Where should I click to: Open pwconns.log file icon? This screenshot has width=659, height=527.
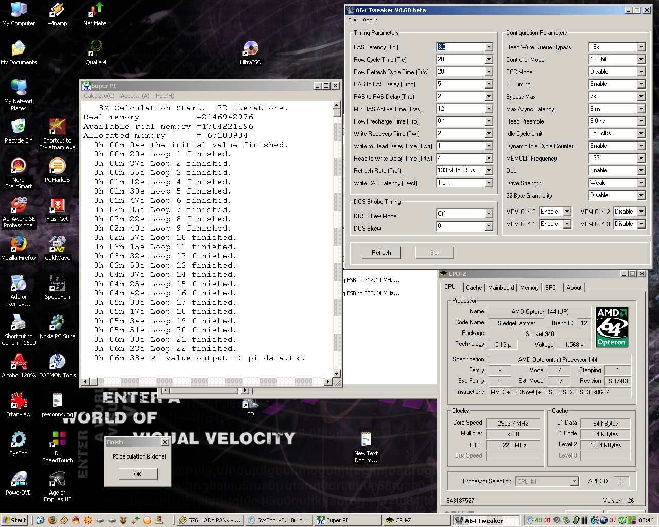pos(57,405)
